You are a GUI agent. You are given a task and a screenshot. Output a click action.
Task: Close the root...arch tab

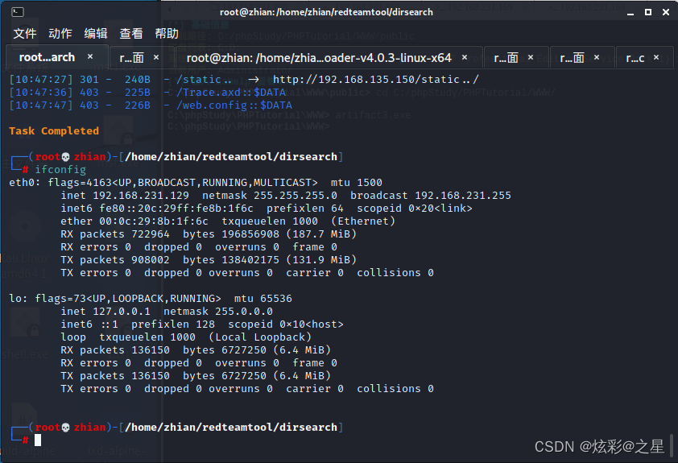point(90,56)
